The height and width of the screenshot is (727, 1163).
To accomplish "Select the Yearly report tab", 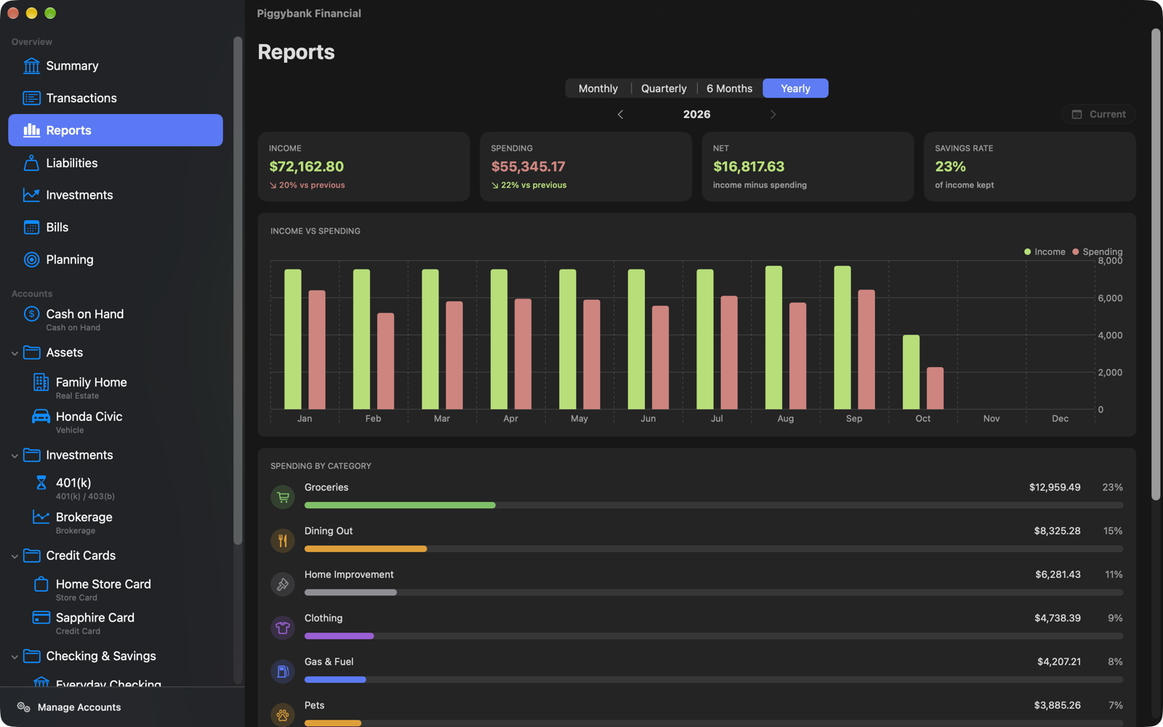I will [x=795, y=89].
